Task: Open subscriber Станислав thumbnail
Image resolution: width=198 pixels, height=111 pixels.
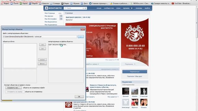Action: 144,91
